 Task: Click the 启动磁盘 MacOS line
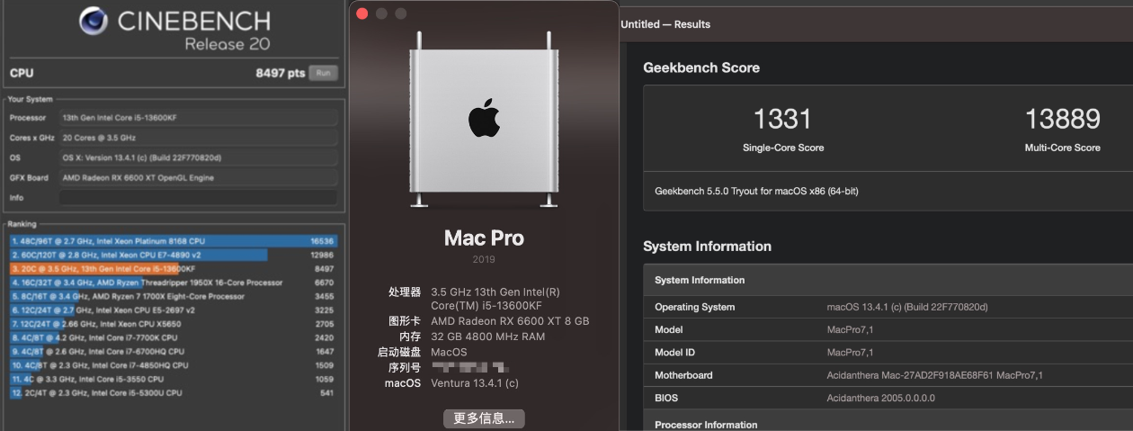pyautogui.click(x=449, y=352)
